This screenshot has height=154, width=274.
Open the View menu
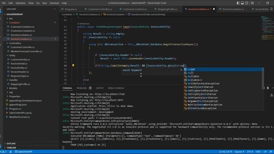point(31,3)
